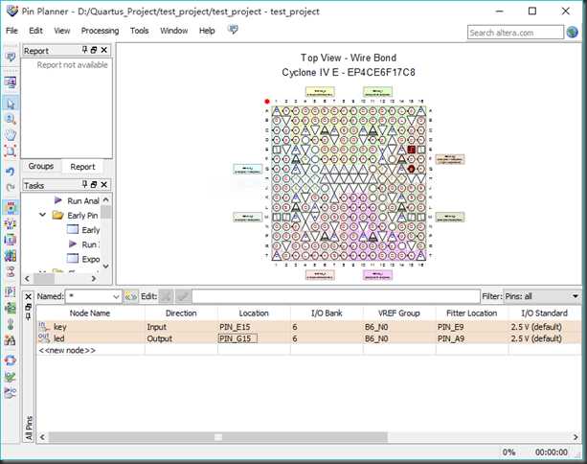Click Tasks panel scroll-up arrow
Screen dimensions: 587x464
coord(106,199)
